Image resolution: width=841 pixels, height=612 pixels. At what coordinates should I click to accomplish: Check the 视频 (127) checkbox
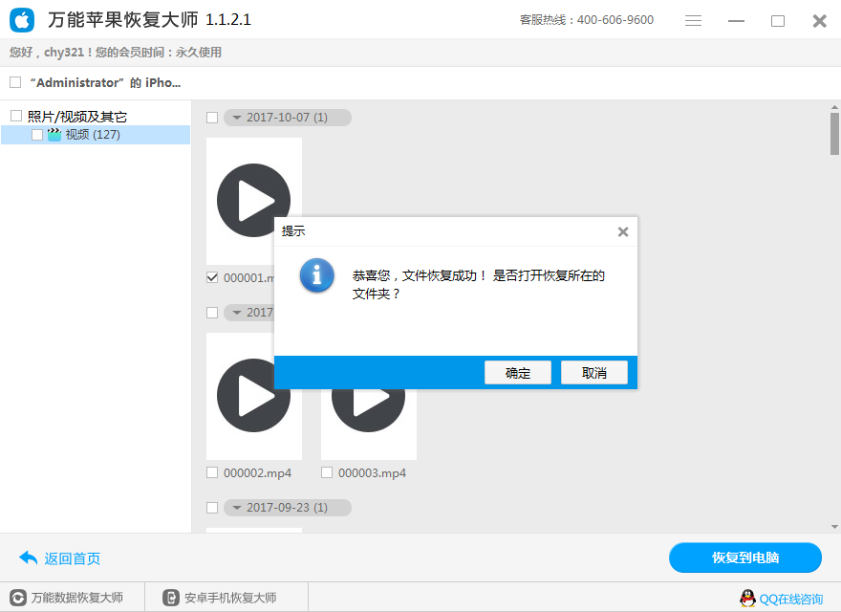click(x=37, y=135)
